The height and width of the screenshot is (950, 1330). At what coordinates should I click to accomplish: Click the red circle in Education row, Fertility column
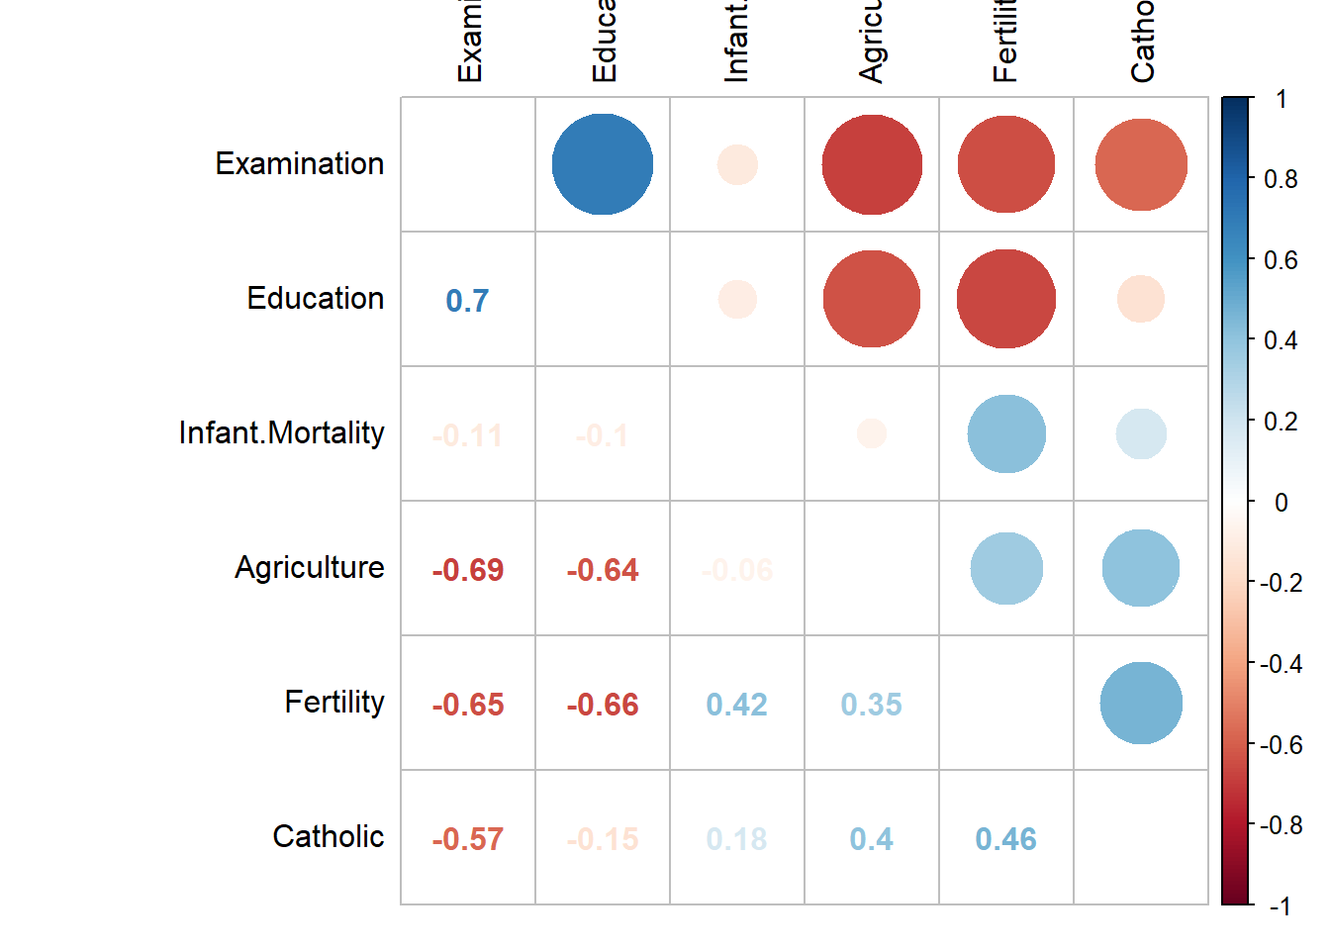1006,299
